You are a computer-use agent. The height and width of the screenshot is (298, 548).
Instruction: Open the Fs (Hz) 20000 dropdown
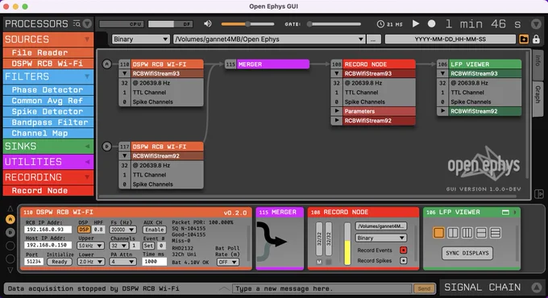pyautogui.click(x=122, y=230)
